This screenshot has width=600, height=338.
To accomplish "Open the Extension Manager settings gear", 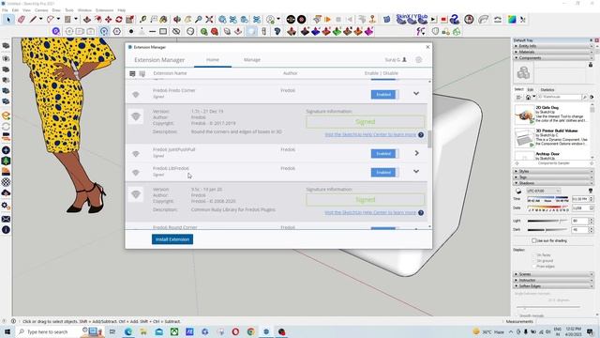I will coord(419,60).
